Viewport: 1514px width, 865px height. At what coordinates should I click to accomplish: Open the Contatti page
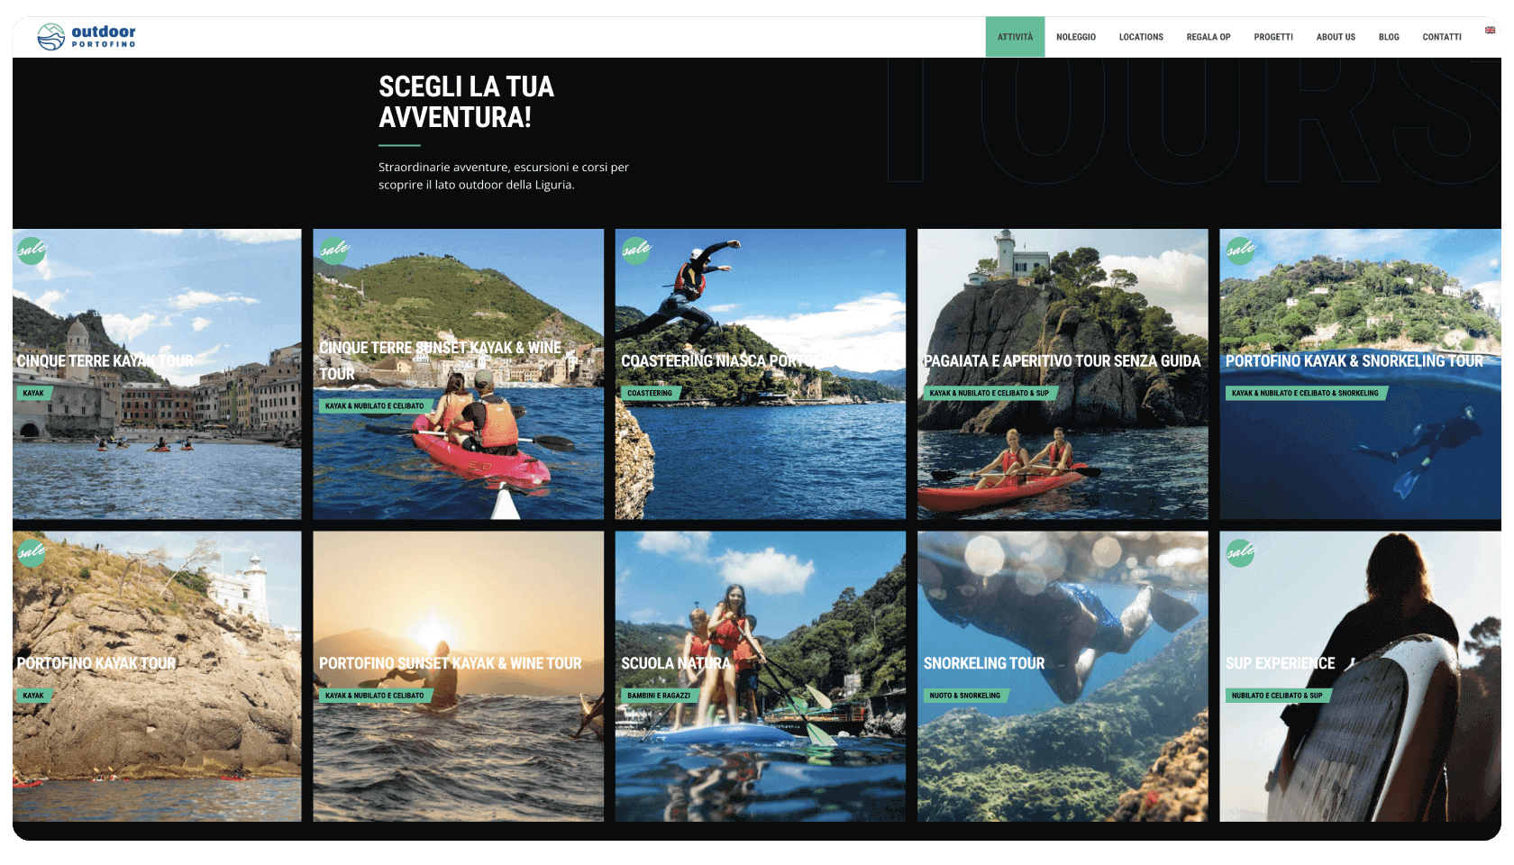click(1442, 37)
